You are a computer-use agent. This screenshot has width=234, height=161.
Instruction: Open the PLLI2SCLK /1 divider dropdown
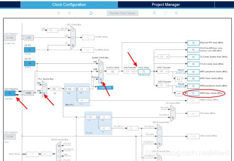click(133, 128)
